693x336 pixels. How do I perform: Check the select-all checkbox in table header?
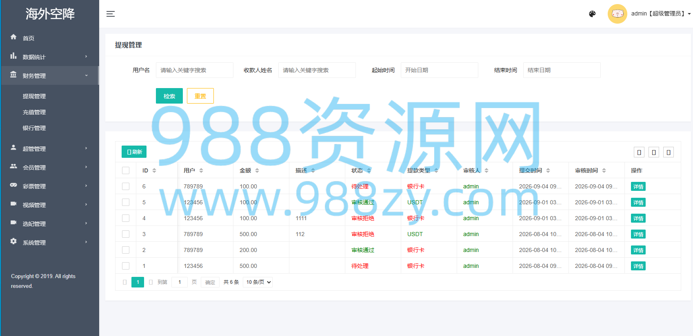pos(126,170)
